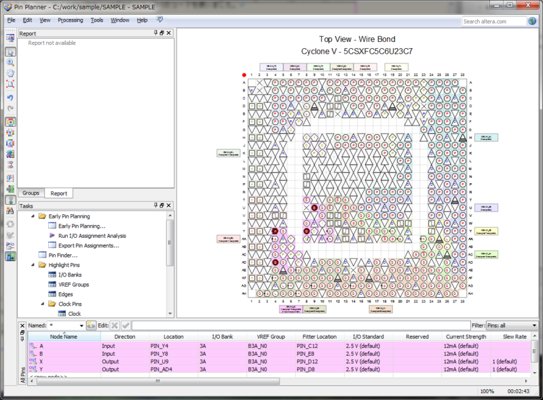The image size is (543, 400).
Task: Toggle float on the Tasks panel
Action: tap(162, 205)
